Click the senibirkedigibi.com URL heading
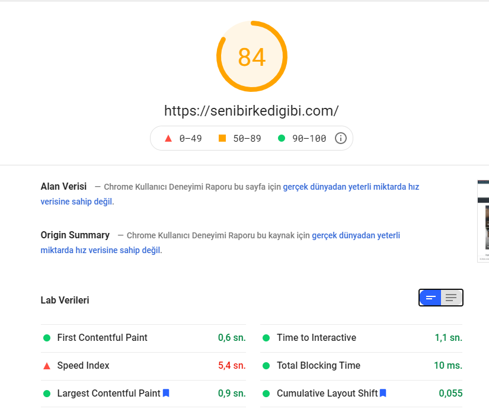This screenshot has width=489, height=412. (x=251, y=111)
